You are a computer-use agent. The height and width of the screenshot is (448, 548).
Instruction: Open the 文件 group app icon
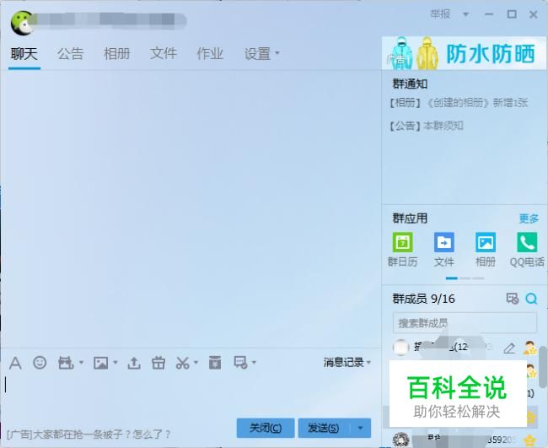pos(443,250)
